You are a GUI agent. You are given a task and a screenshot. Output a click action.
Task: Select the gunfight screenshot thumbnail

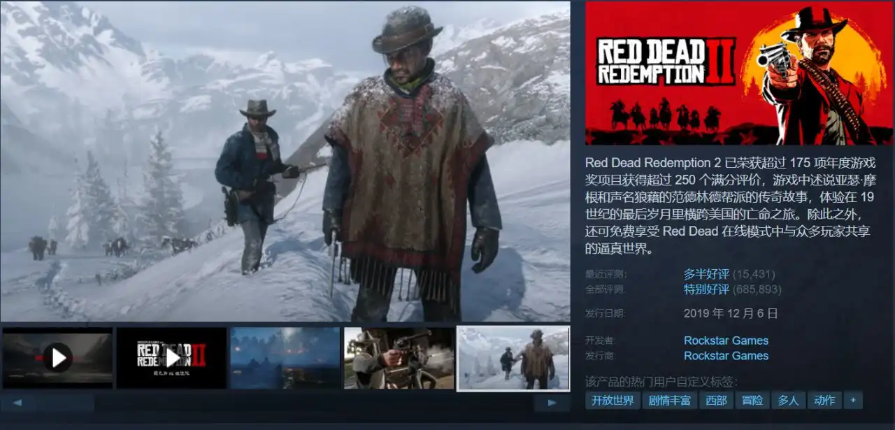tap(399, 358)
